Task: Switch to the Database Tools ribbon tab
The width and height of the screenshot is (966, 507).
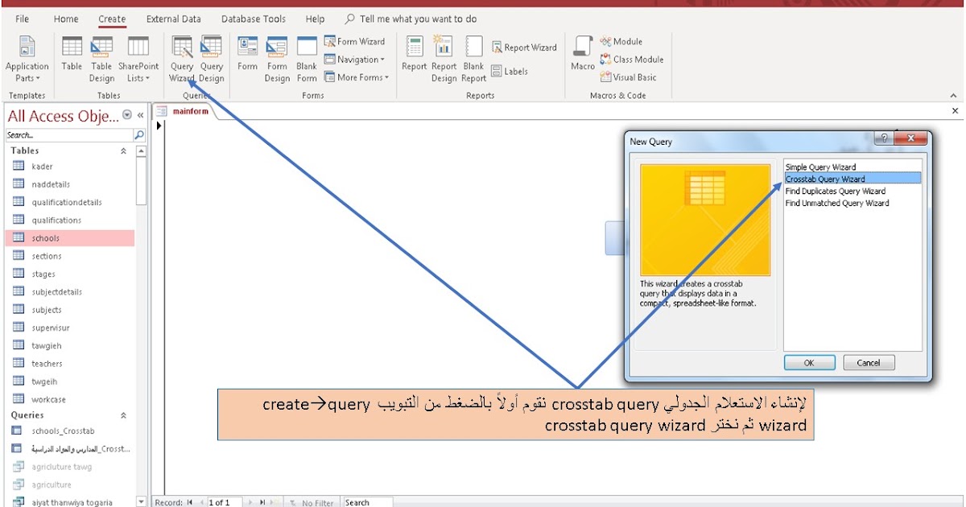Action: [253, 19]
